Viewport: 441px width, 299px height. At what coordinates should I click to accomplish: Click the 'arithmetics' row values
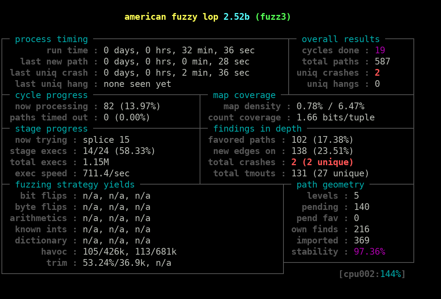point(117,218)
